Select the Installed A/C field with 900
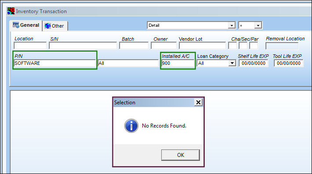The width and height of the screenshot is (312, 174). (178, 63)
